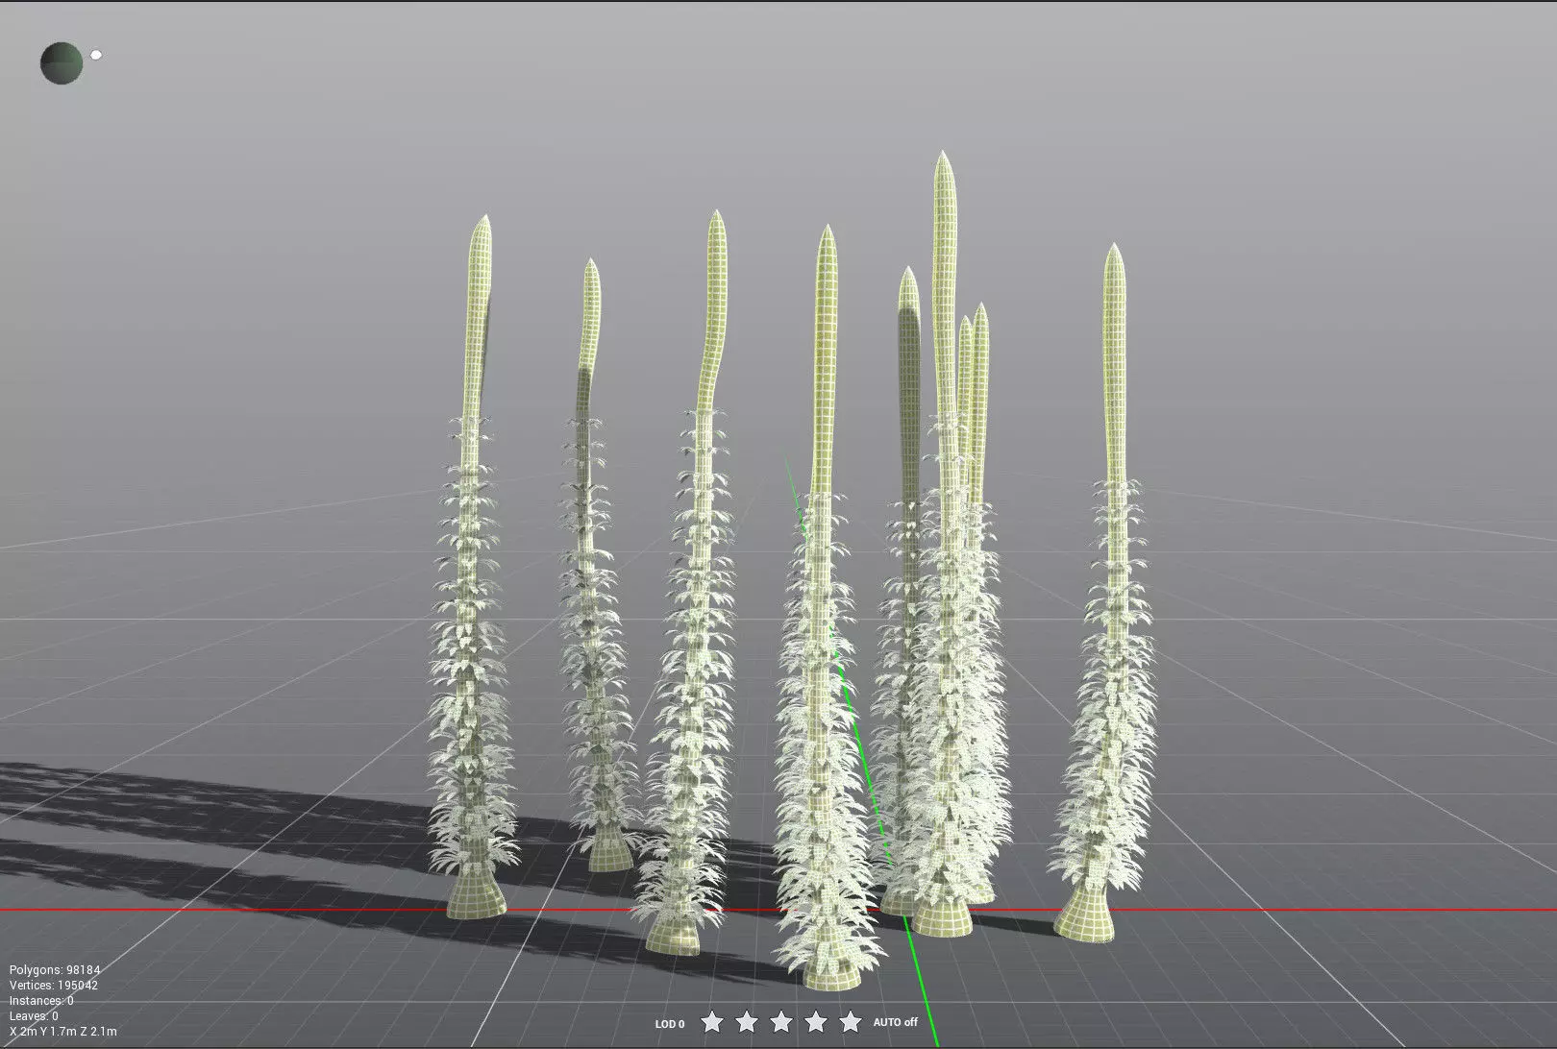The image size is (1557, 1049).
Task: Select the third LOD quality star
Action: 781,1021
